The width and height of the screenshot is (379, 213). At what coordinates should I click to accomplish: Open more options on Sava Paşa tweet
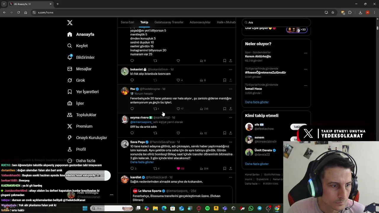(x=230, y=142)
